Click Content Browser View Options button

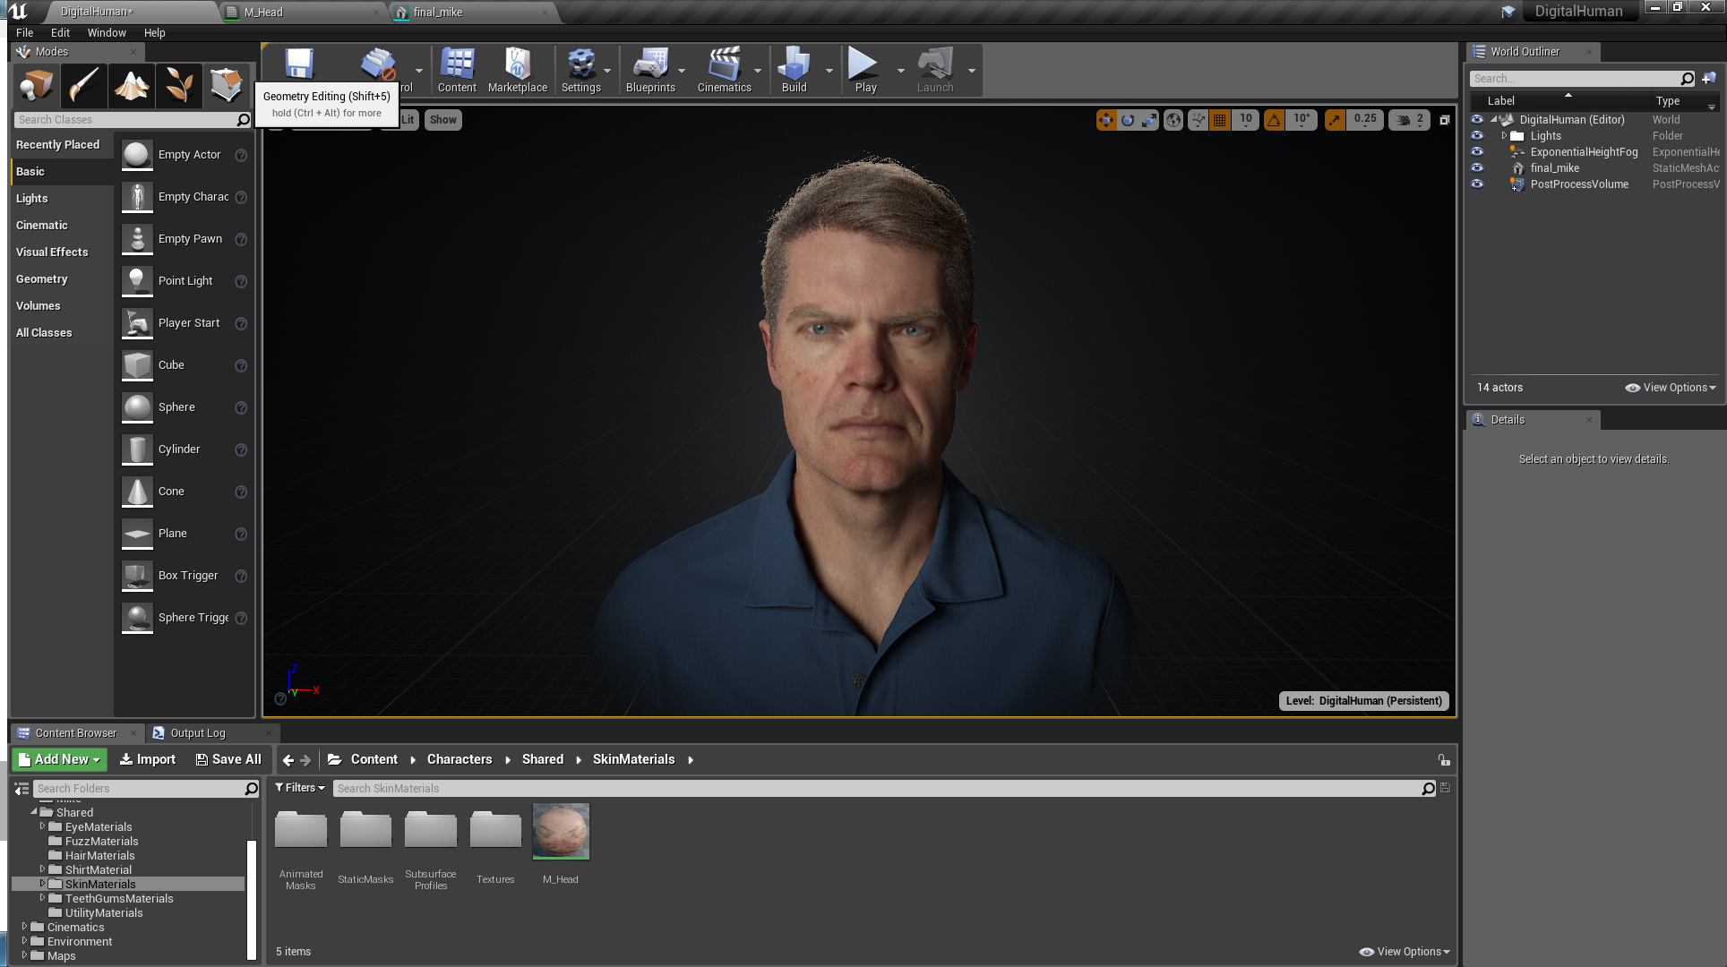[1405, 952]
